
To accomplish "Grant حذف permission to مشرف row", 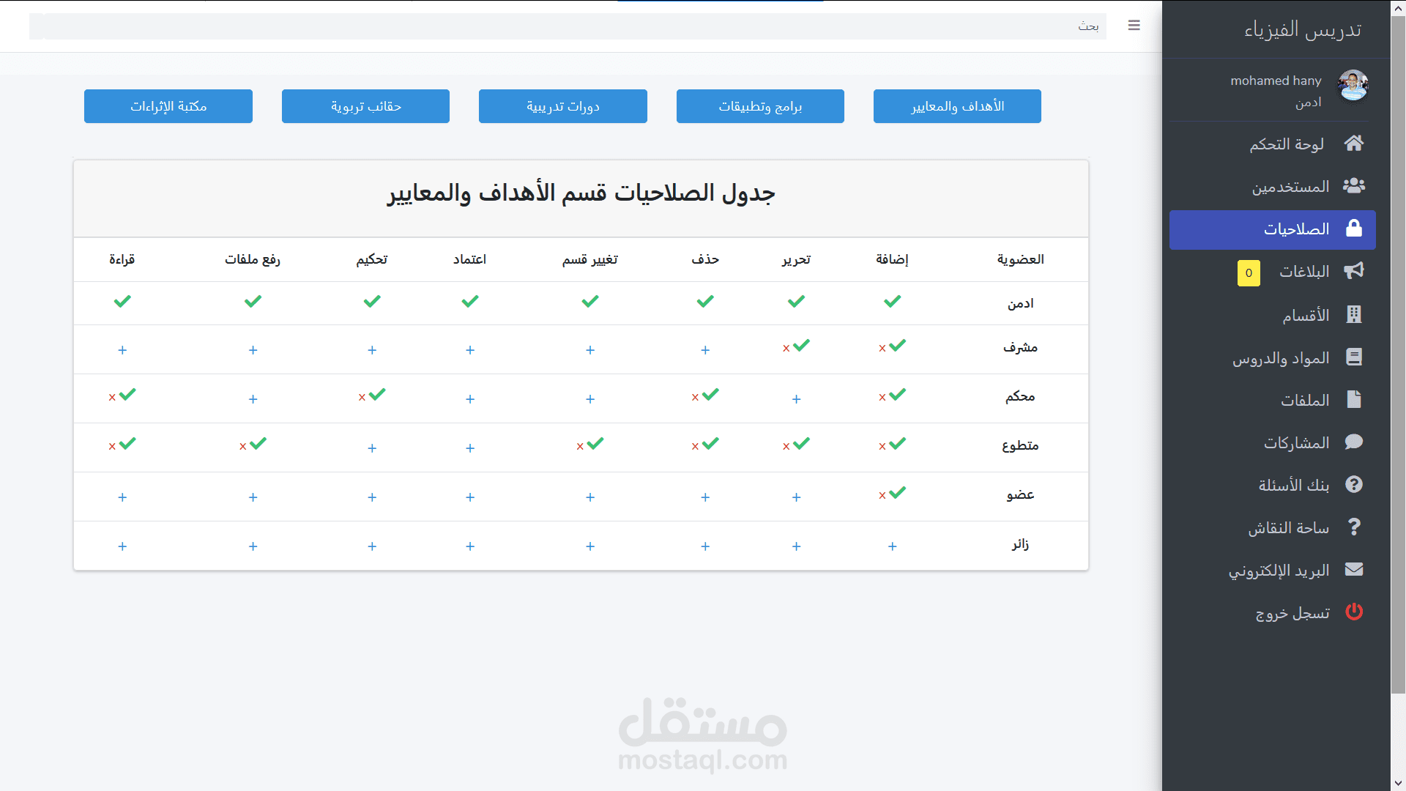I will pos(705,350).
